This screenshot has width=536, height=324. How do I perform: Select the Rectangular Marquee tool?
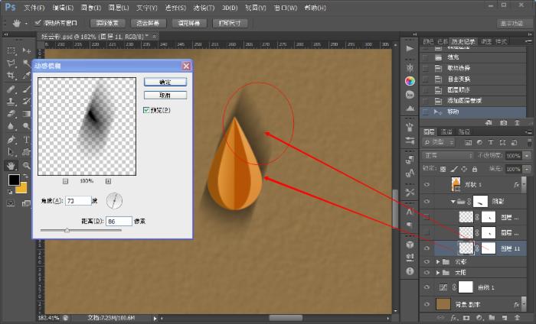(x=11, y=51)
